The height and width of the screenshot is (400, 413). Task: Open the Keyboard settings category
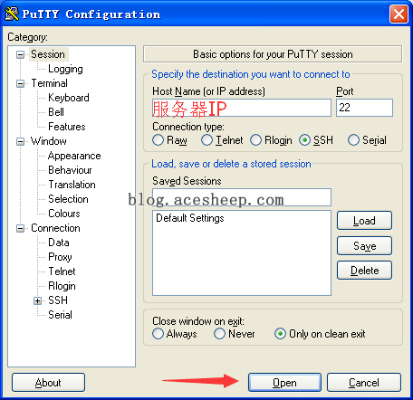(69, 98)
